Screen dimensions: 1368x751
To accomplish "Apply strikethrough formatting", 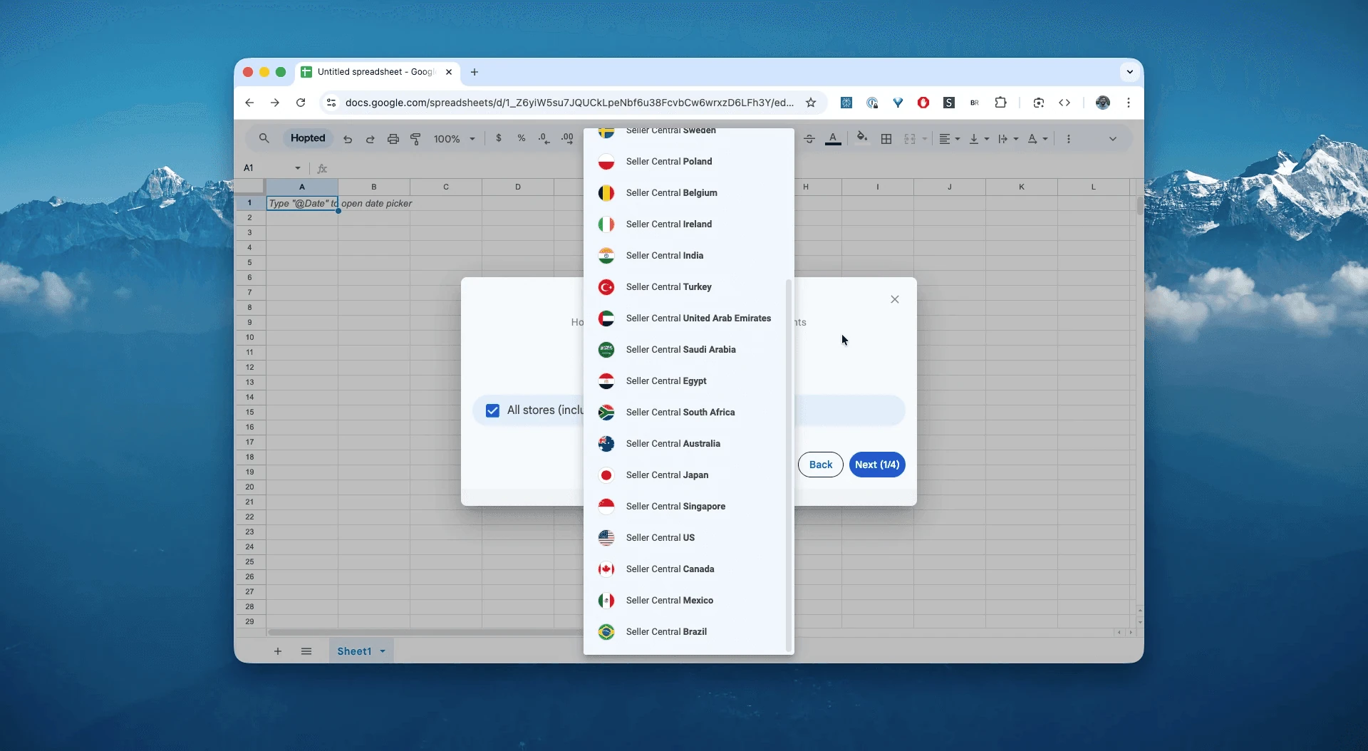I will pyautogui.click(x=809, y=139).
